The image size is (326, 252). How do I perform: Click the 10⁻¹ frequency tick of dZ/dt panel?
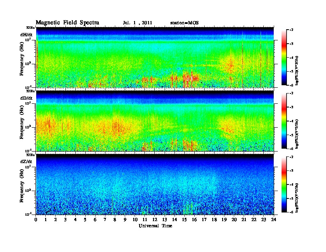click(28, 215)
